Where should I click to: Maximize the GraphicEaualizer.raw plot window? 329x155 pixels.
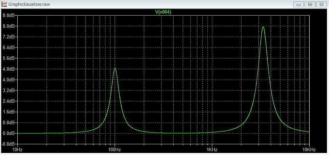(310, 4)
